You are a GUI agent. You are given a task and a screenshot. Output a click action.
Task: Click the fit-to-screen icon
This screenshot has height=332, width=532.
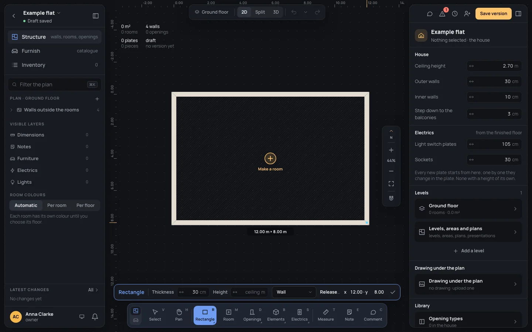pyautogui.click(x=391, y=184)
